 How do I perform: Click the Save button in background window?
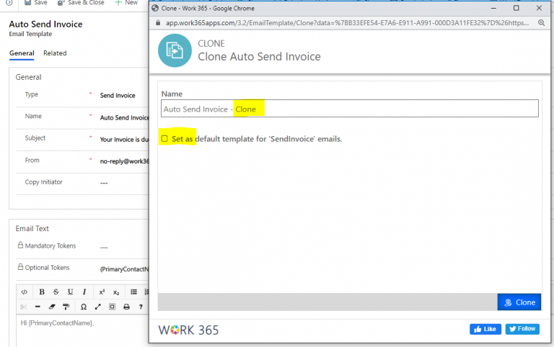pyautogui.click(x=35, y=2)
